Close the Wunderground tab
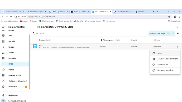This screenshot has height=102, width=182. [x=24, y=12]
